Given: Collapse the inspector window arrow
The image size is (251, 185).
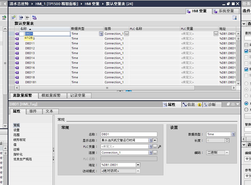Looking at the screenshot, I should coord(238,104).
